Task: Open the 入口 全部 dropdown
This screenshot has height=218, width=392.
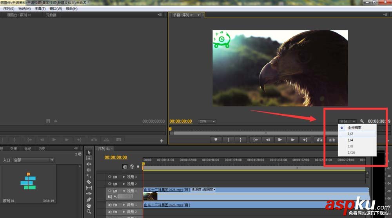Action: [34, 160]
